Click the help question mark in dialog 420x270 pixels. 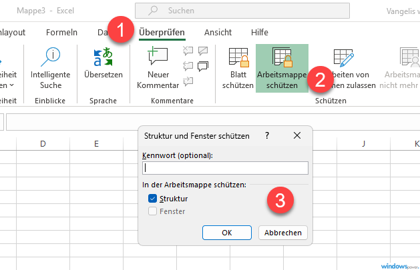268,135
